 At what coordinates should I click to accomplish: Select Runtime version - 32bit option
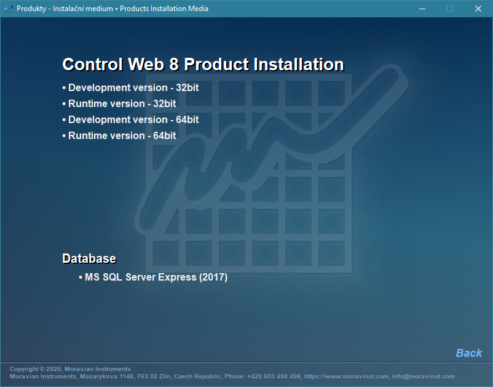point(122,103)
